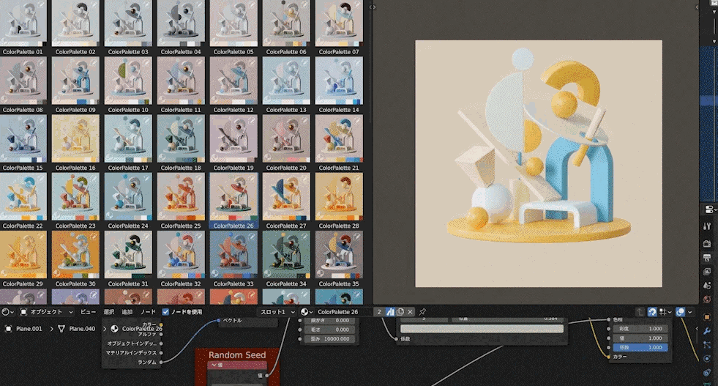The image size is (718, 386).
Task: Toggle the fake user icon for material
Action: pyautogui.click(x=389, y=312)
